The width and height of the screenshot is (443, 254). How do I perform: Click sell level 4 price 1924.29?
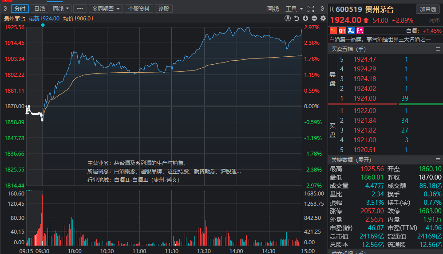pos(365,69)
